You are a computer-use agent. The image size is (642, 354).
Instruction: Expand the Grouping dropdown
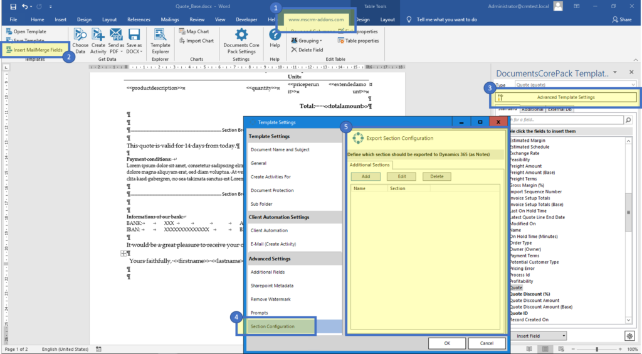tap(307, 41)
